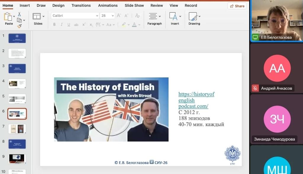
Task: Select slide 7 thumbnail
Action: coord(17,129)
